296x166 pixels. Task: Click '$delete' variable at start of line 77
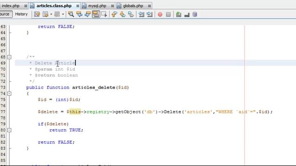[x=48, y=112]
